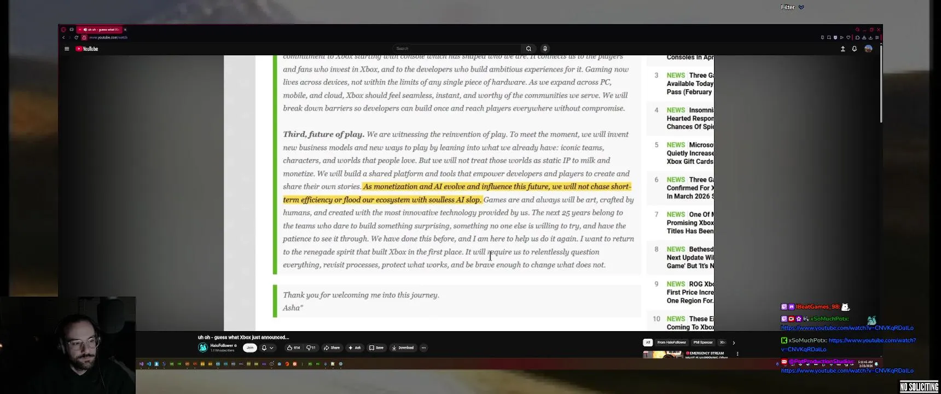Click the browser back arrow
The height and width of the screenshot is (394, 941).
click(63, 37)
